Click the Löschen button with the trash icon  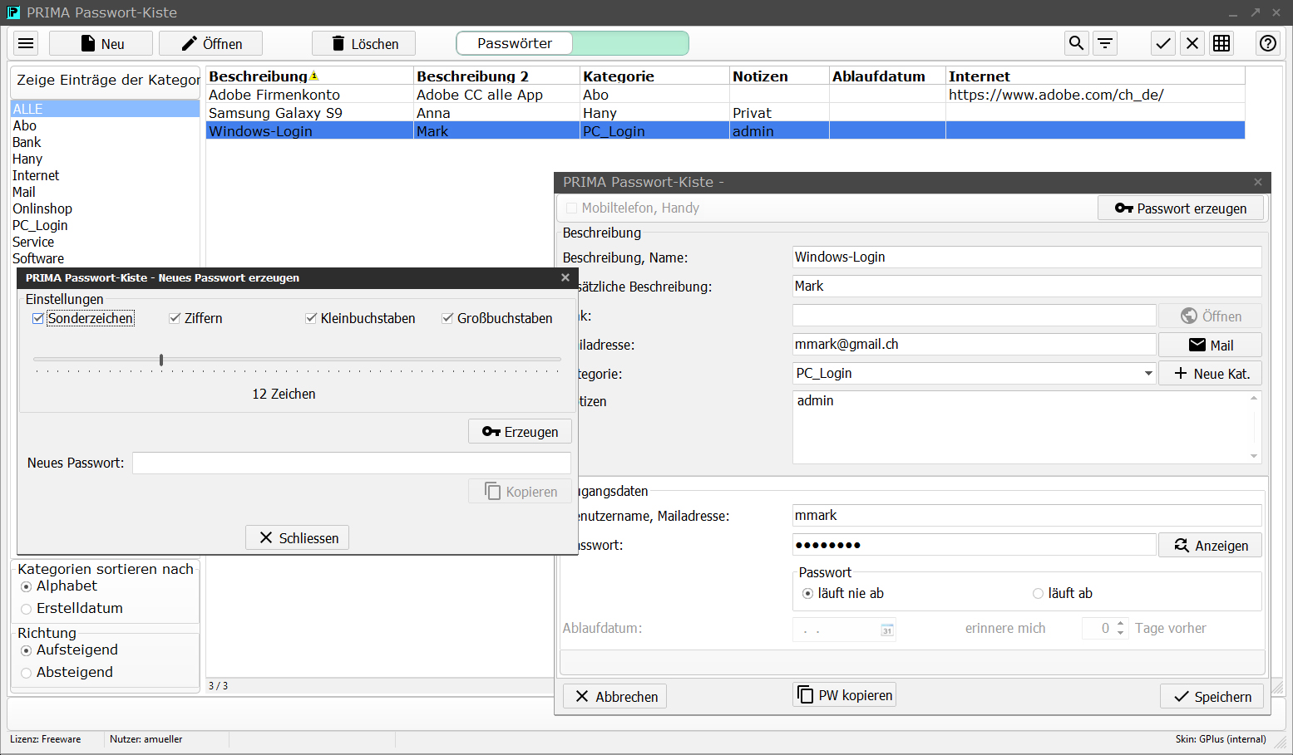click(363, 43)
